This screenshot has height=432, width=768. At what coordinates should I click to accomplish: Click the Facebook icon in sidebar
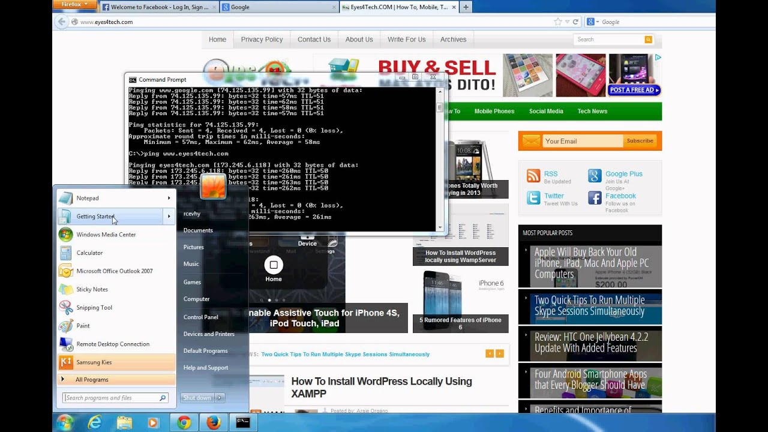595,198
